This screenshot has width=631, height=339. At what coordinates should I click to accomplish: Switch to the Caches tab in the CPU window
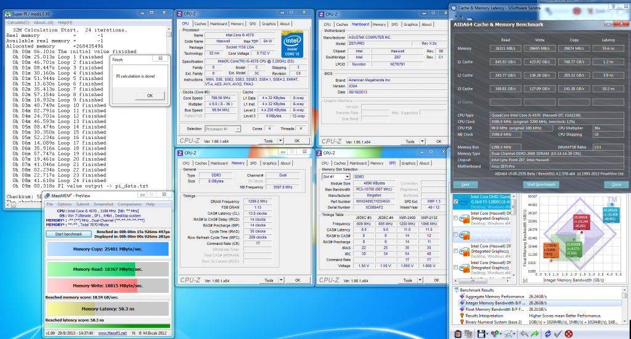click(200, 24)
